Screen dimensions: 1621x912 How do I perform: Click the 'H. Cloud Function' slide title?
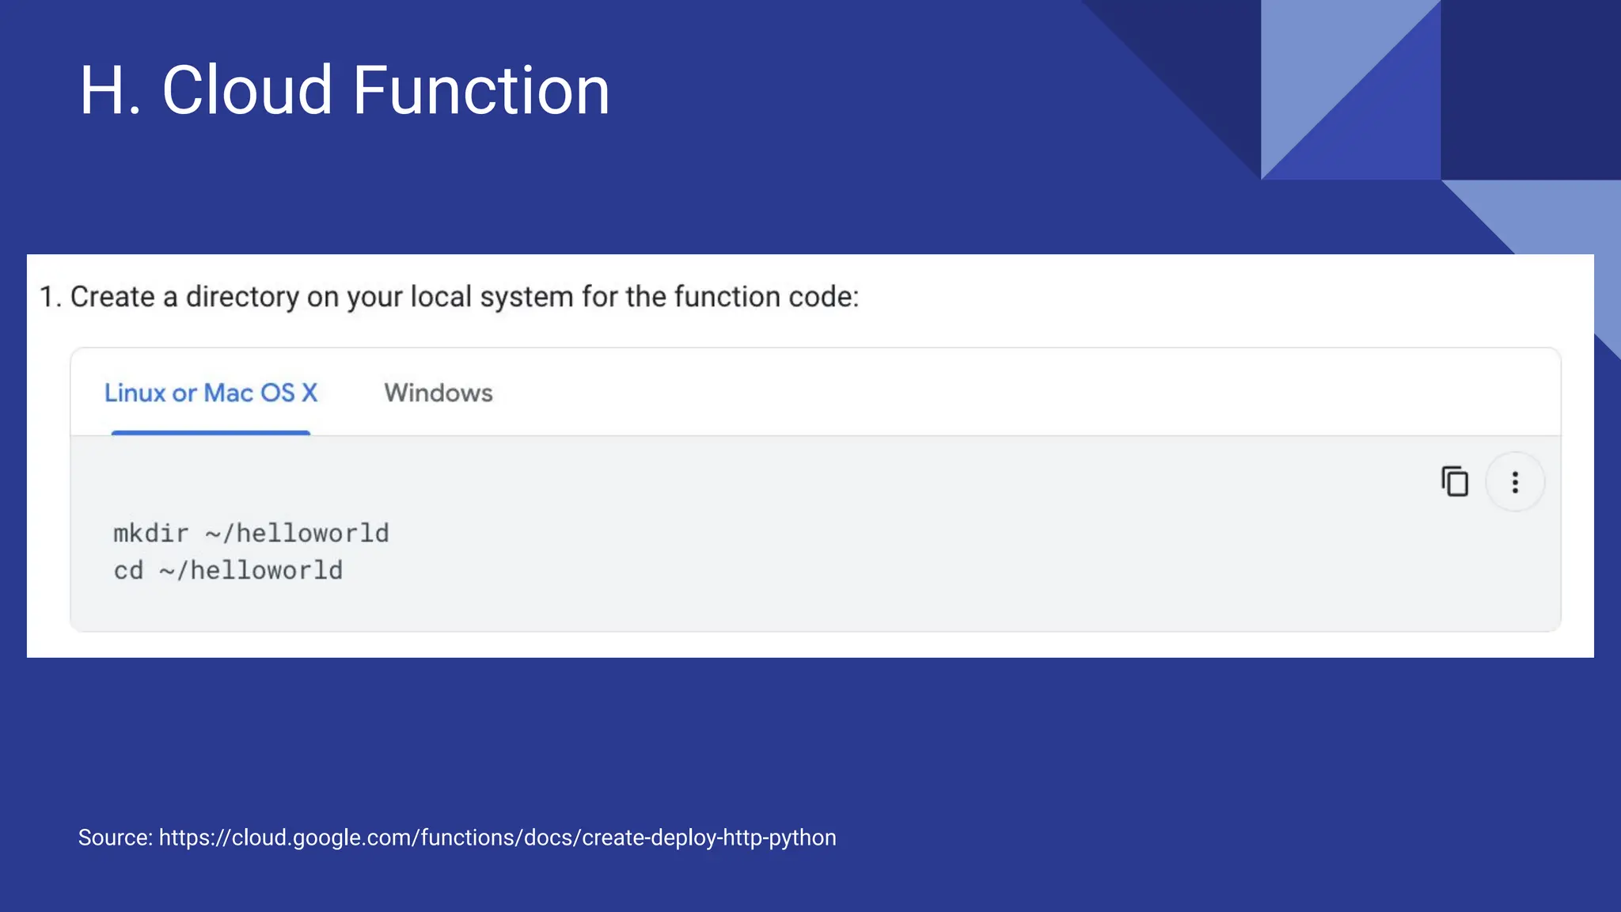pos(345,91)
